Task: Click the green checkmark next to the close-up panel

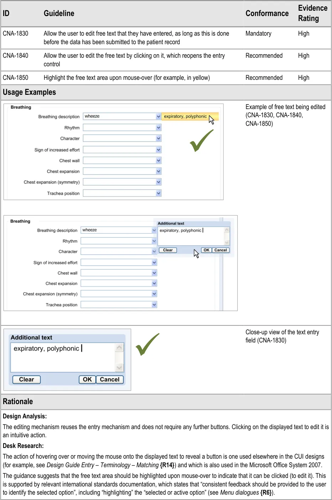Action: point(147,344)
